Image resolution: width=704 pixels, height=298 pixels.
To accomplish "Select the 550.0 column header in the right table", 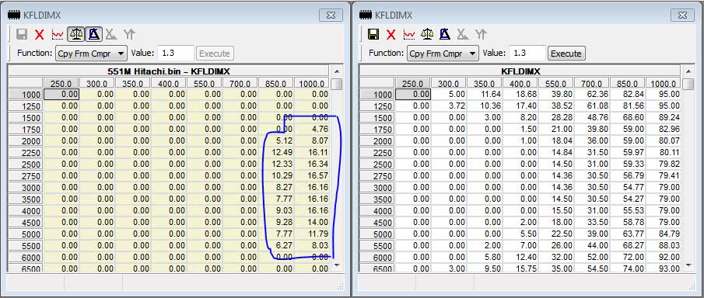I will tap(556, 83).
